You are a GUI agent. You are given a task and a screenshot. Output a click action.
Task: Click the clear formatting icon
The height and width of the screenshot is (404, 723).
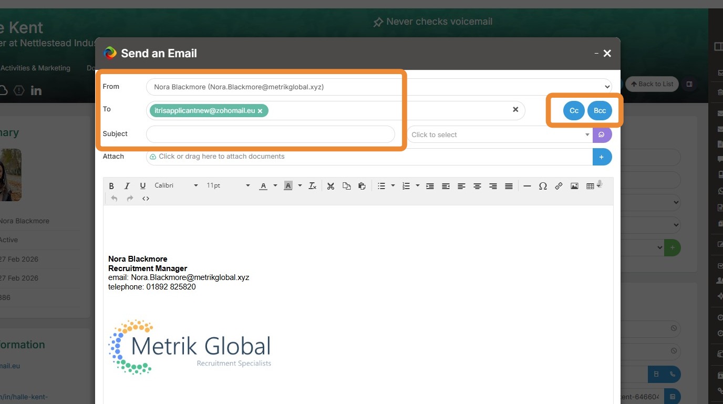coord(313,186)
